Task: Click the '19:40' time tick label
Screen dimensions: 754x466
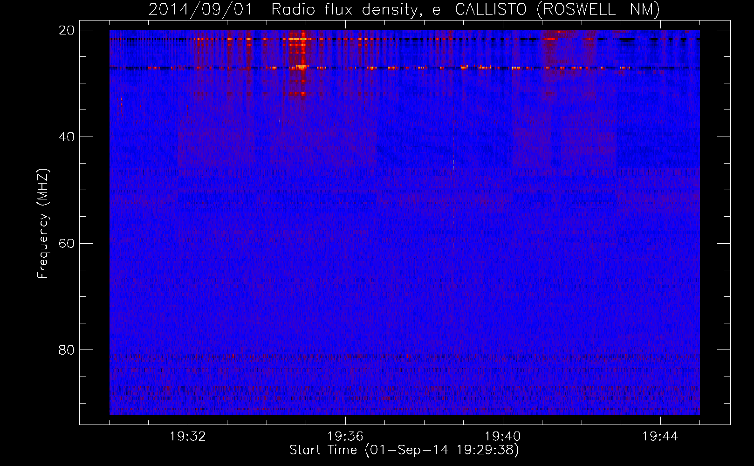Action: click(503, 437)
